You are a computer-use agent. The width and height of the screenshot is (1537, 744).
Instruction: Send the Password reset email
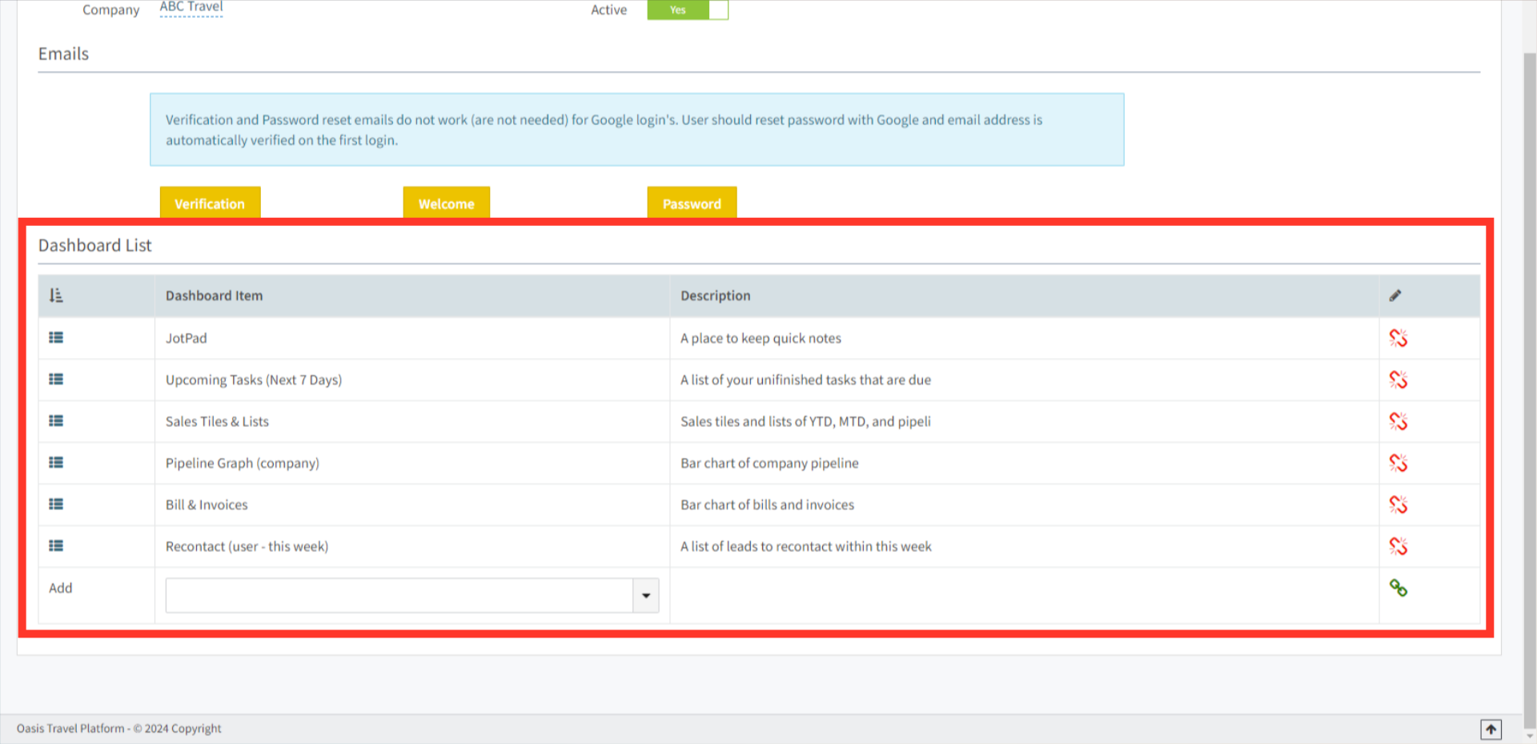692,203
